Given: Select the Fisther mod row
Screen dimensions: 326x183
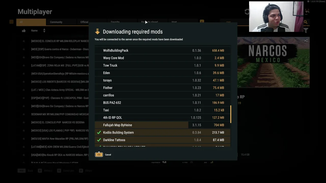Looking at the screenshot, I should tap(162, 88).
